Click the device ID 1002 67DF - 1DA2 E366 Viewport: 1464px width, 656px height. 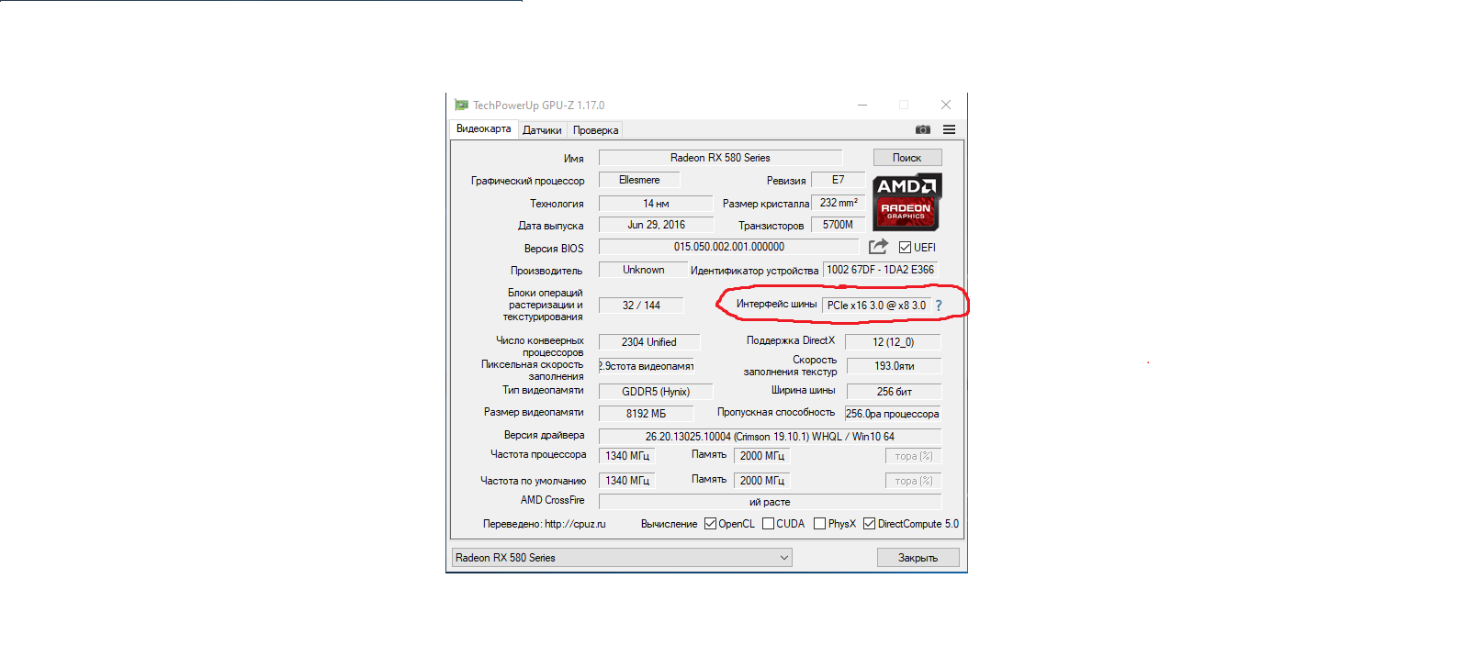click(x=880, y=270)
